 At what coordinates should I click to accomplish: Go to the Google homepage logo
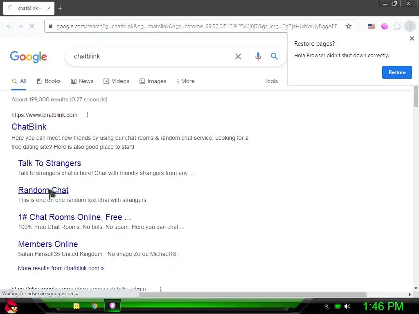tap(28, 56)
